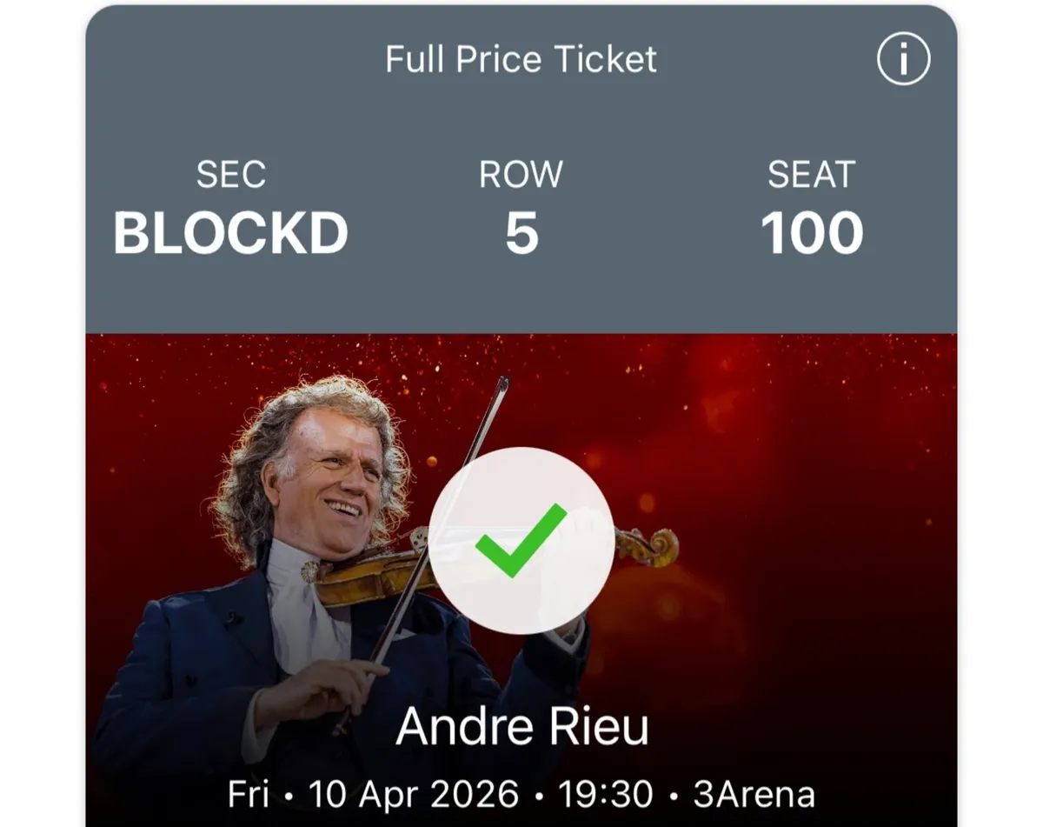
Task: Click the info button in the header bar
Action: (x=903, y=59)
